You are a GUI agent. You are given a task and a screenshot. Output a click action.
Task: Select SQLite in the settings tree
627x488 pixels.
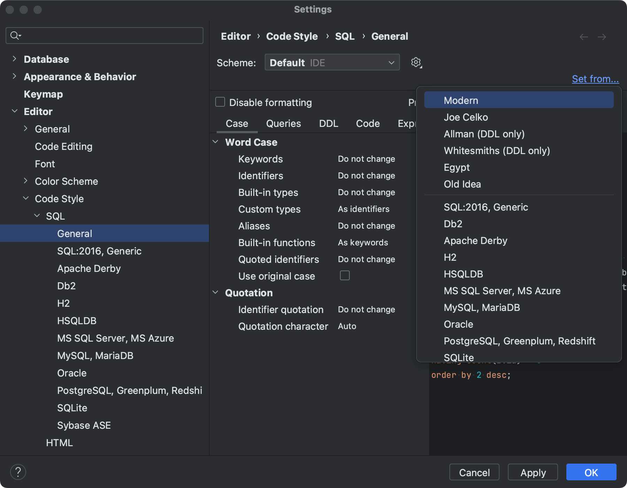click(x=72, y=407)
